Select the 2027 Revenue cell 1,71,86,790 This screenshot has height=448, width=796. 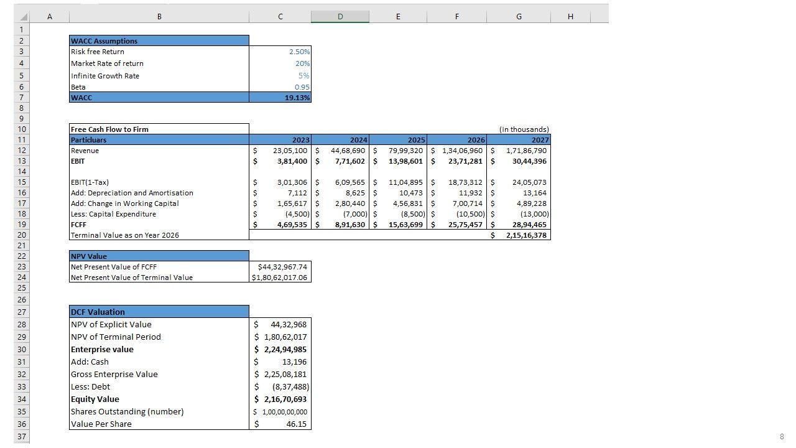click(x=519, y=151)
